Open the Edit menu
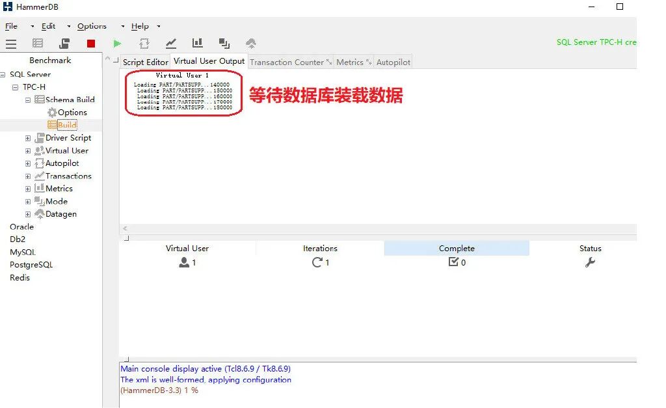Image resolution: width=666 pixels, height=408 pixels. click(x=48, y=26)
